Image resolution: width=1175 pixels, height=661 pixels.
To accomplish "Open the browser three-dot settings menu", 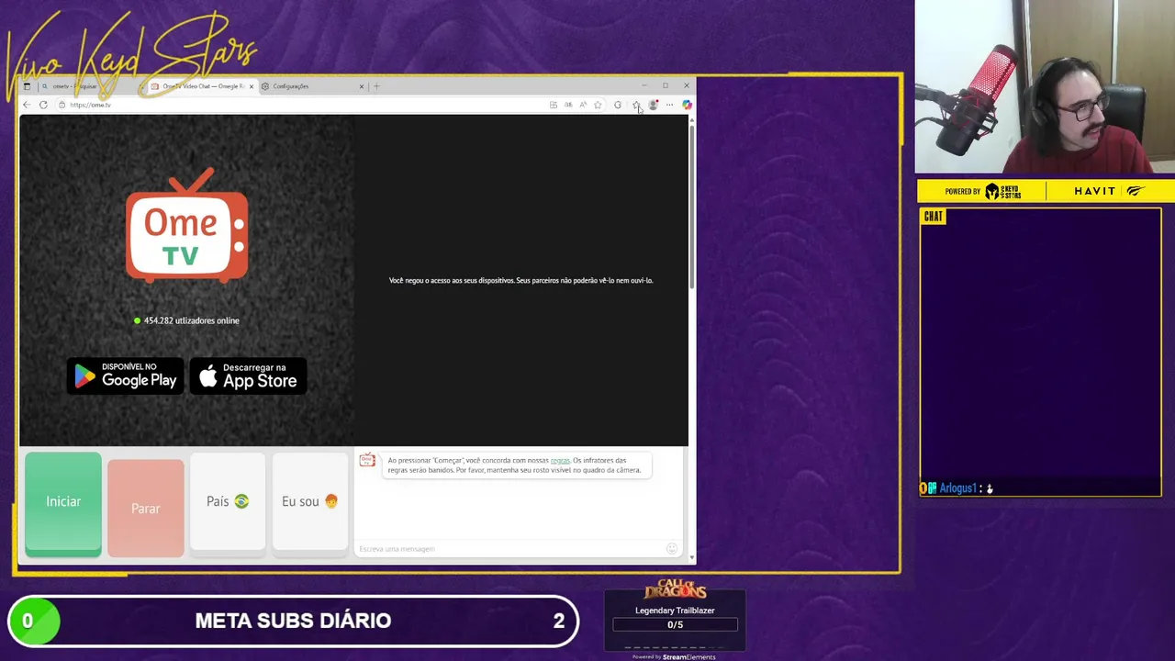I will tap(669, 105).
